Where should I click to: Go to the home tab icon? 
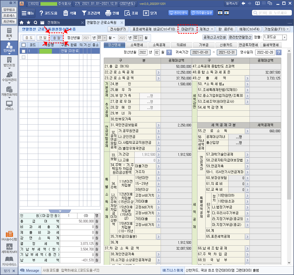click(22, 23)
